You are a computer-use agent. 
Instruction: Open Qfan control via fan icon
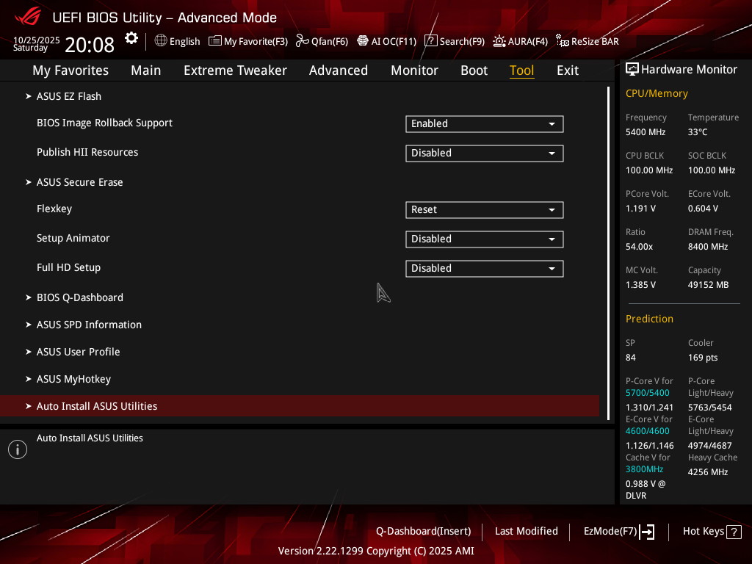tap(302, 41)
